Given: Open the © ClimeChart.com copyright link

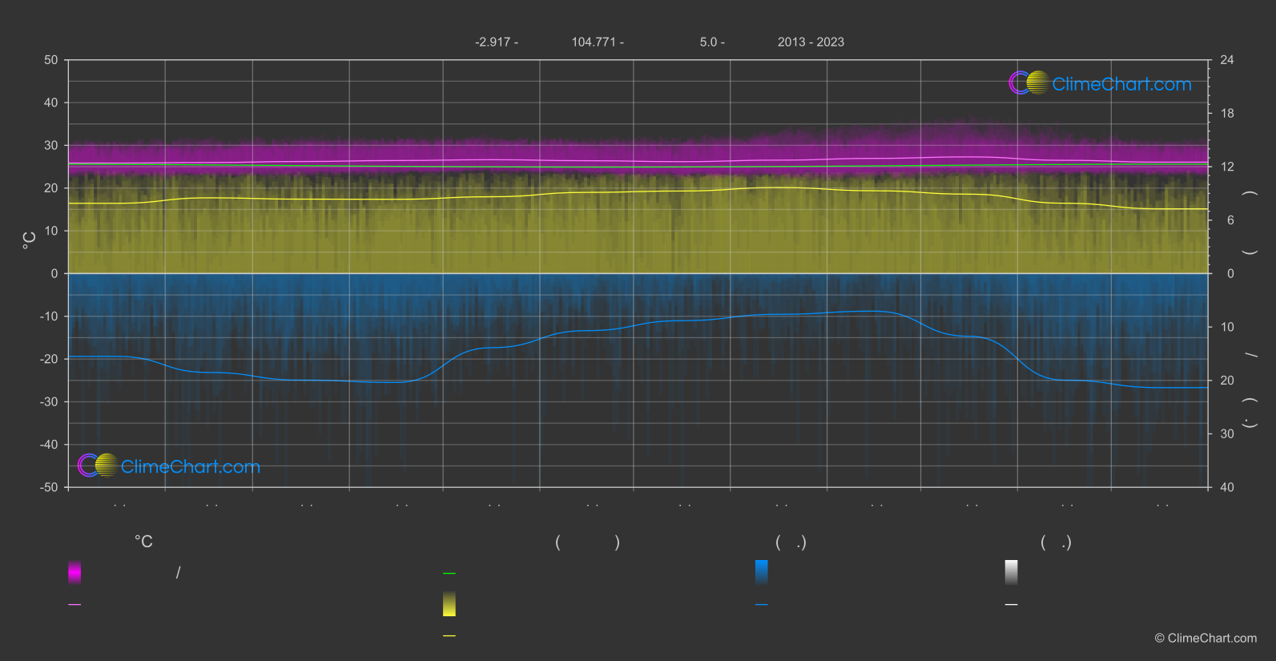Looking at the screenshot, I should point(1206,638).
